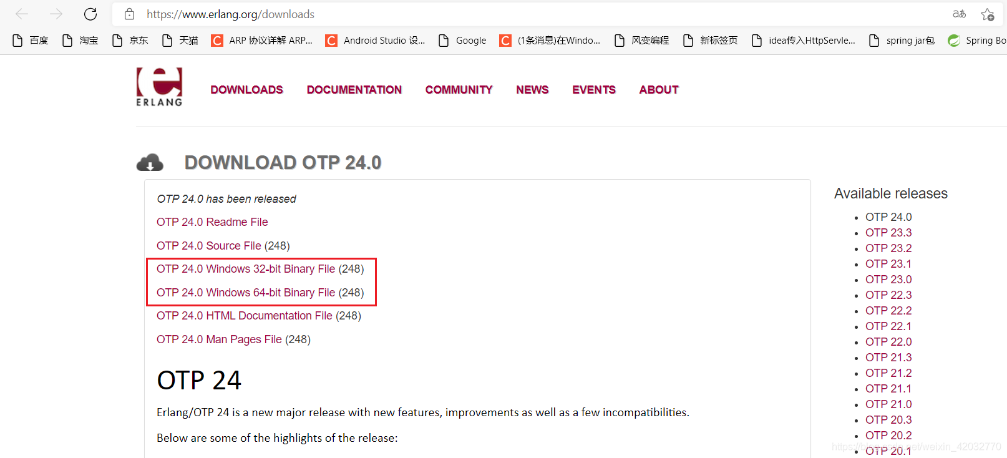Open the OTP 24.0 Readme File link
Image resolution: width=1007 pixels, height=458 pixels.
click(212, 222)
